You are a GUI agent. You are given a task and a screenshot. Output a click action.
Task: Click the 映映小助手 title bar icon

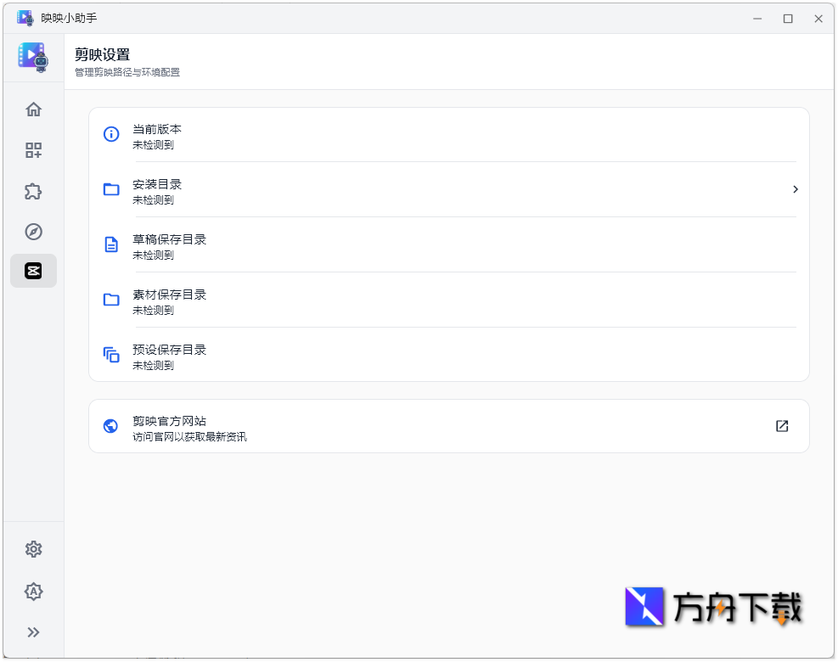pos(25,18)
